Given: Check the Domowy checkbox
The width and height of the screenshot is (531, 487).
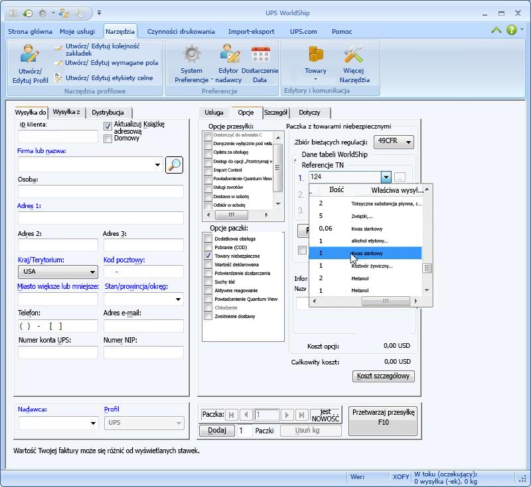Looking at the screenshot, I should click(x=108, y=138).
